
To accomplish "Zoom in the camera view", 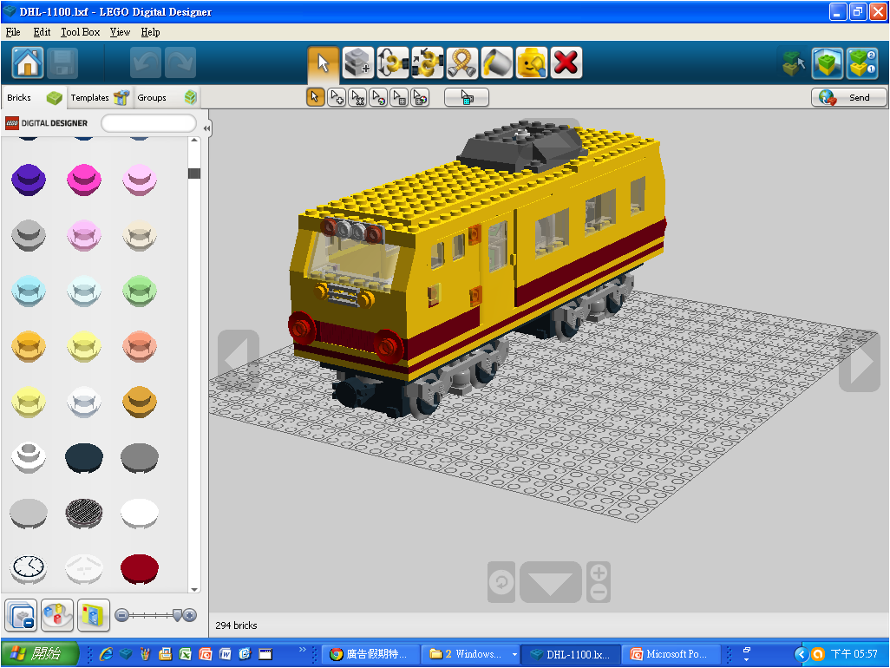I will coord(599,572).
